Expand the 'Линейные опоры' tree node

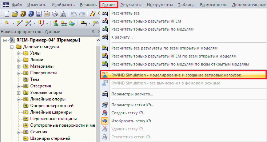[19, 99]
